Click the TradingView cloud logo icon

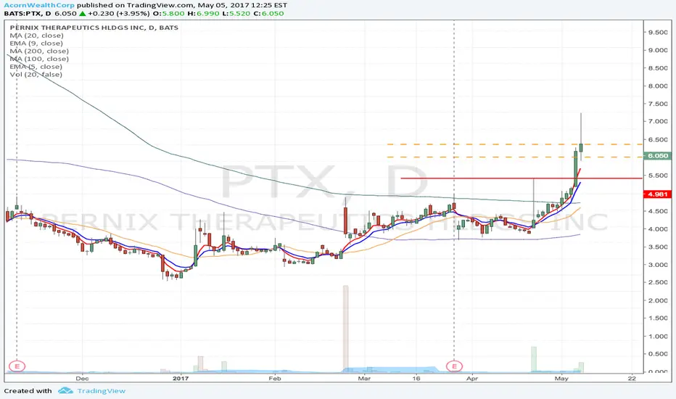click(65, 390)
